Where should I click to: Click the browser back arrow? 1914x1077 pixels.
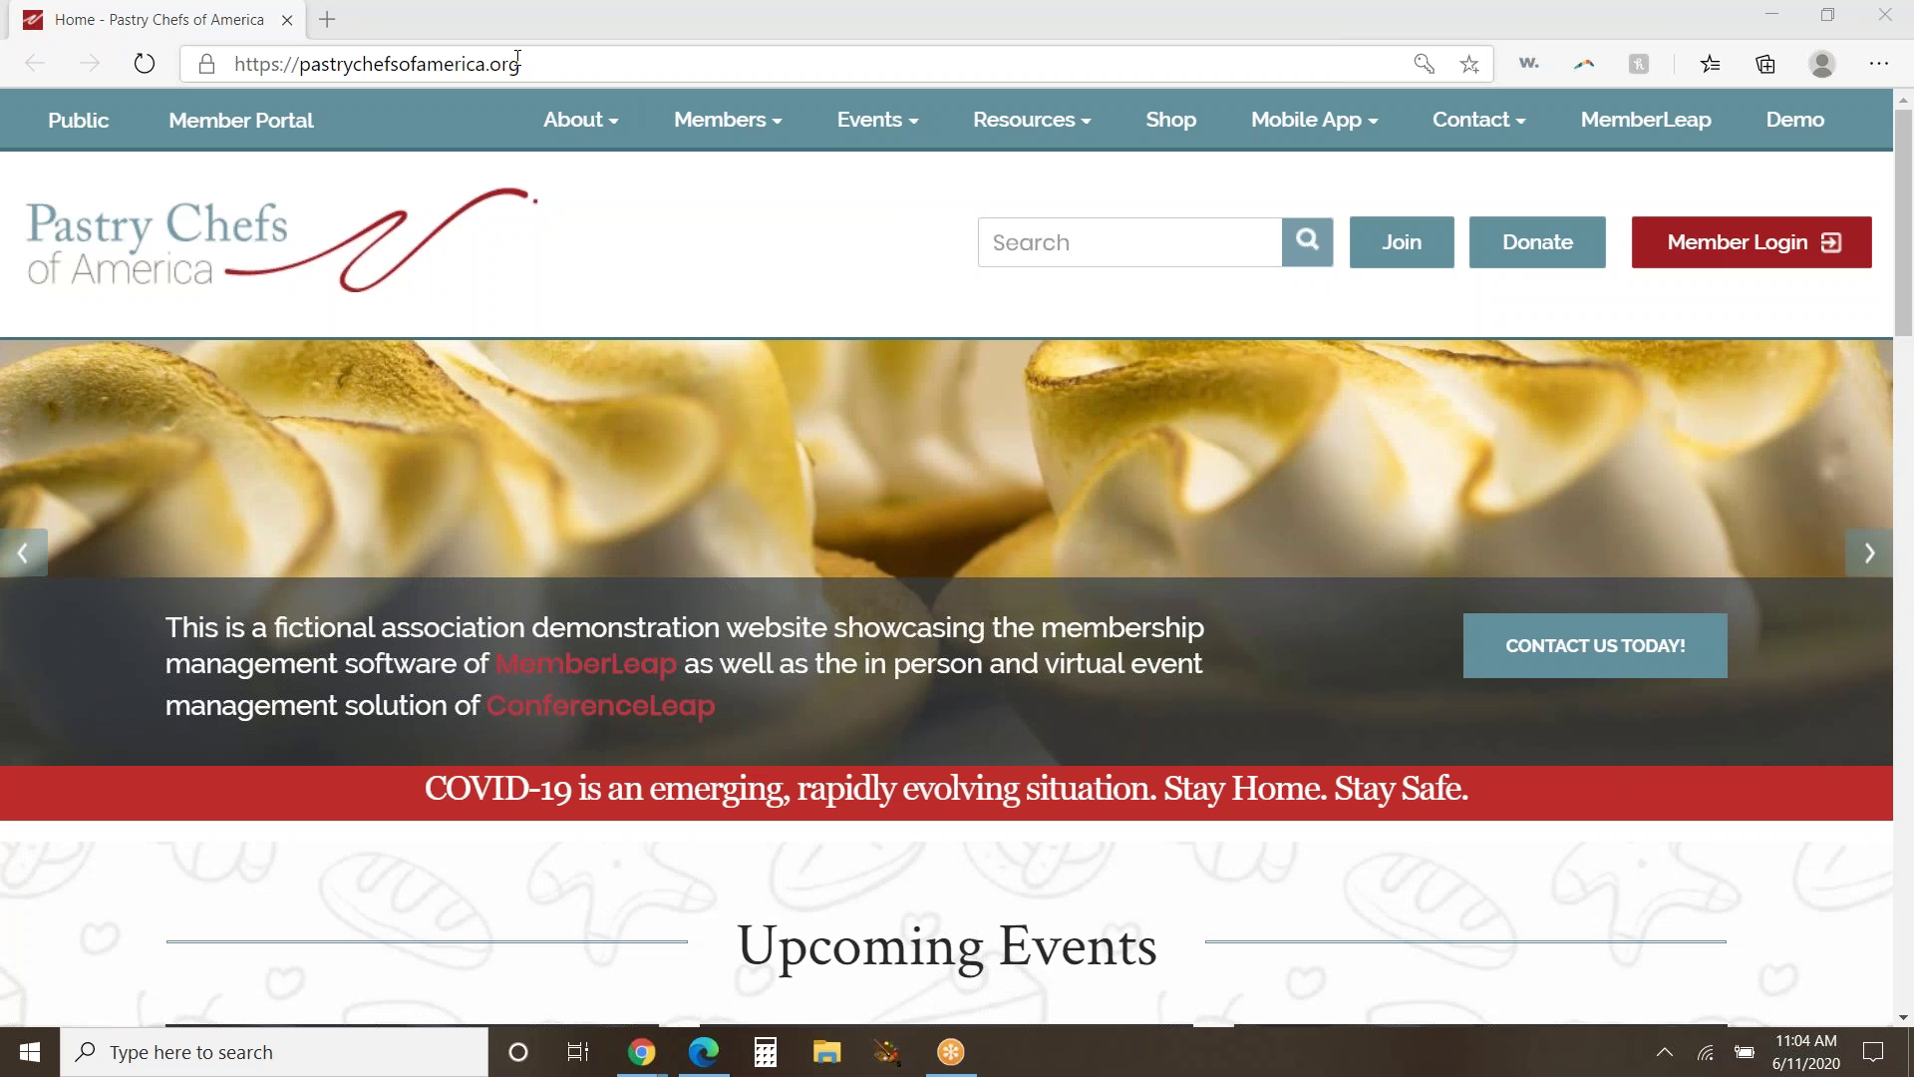pyautogui.click(x=35, y=64)
